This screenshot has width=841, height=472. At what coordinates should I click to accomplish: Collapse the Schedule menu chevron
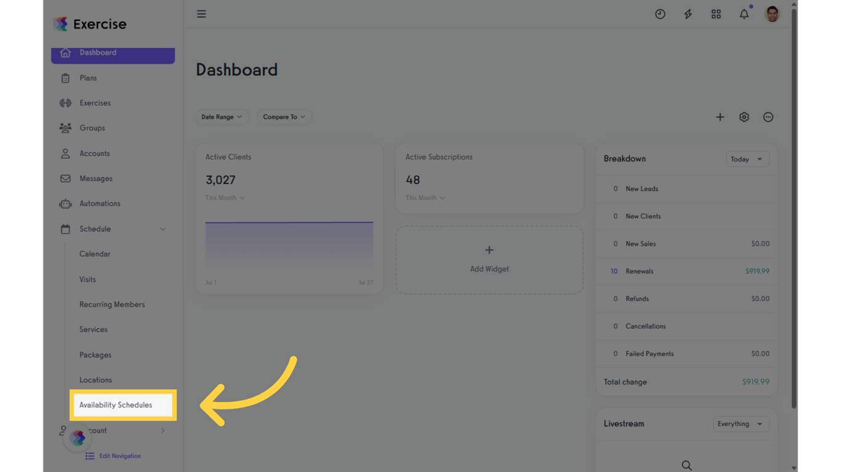162,229
